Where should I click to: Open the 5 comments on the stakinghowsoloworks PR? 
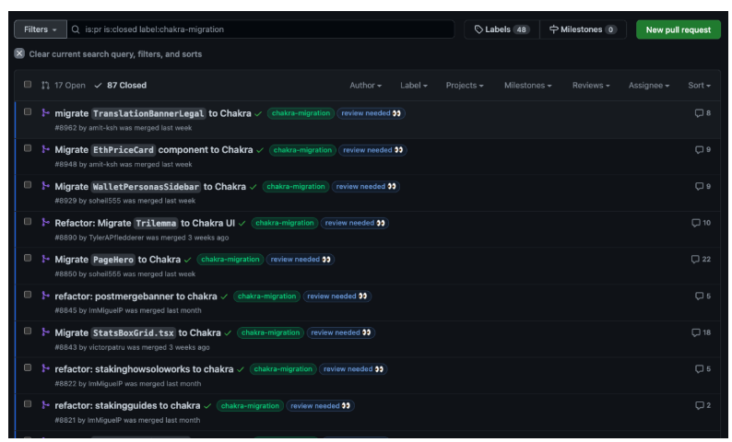(x=702, y=369)
